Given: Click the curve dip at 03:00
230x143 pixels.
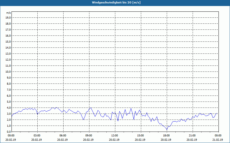Looking at the screenshot, I should [x=38, y=114].
